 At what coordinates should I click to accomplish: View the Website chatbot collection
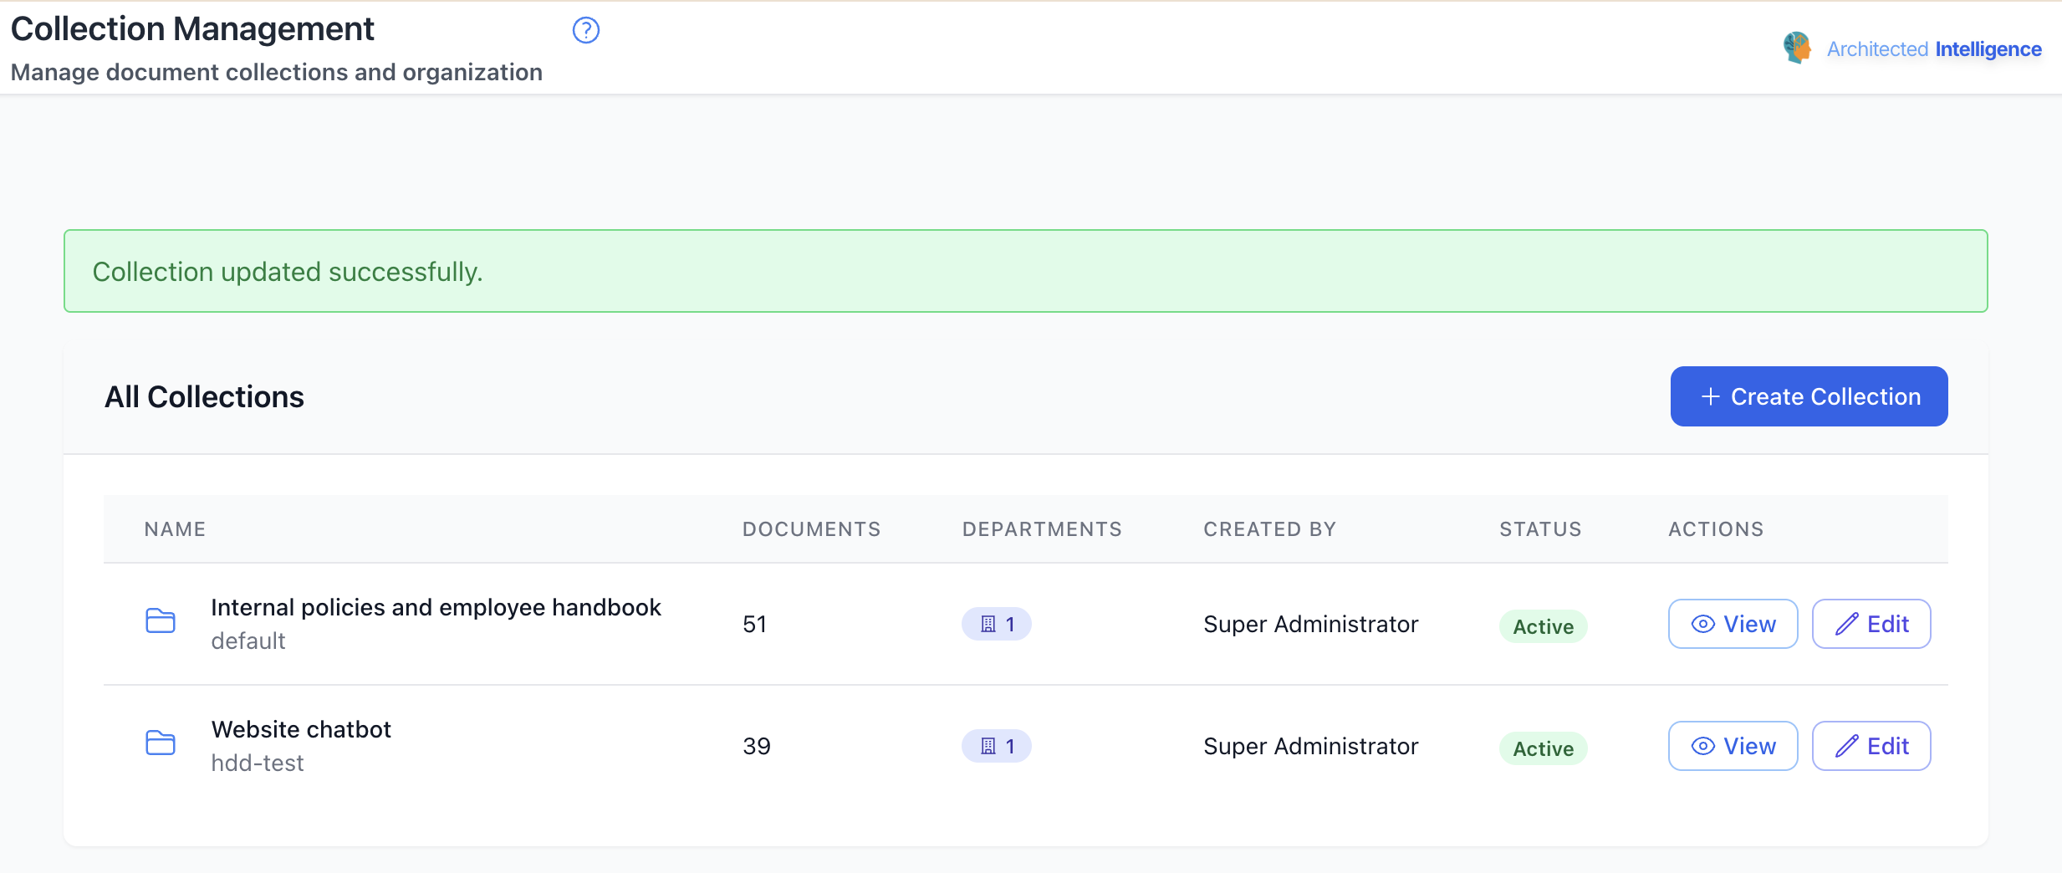coord(1733,746)
